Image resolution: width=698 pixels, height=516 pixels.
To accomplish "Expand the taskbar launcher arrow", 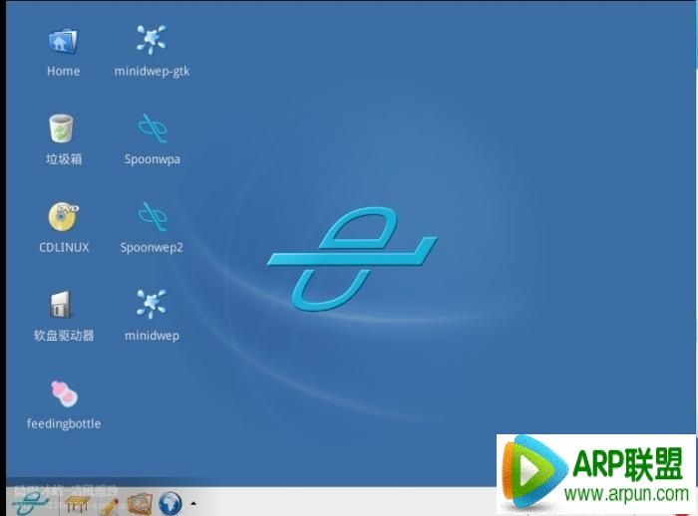I will pyautogui.click(x=193, y=503).
